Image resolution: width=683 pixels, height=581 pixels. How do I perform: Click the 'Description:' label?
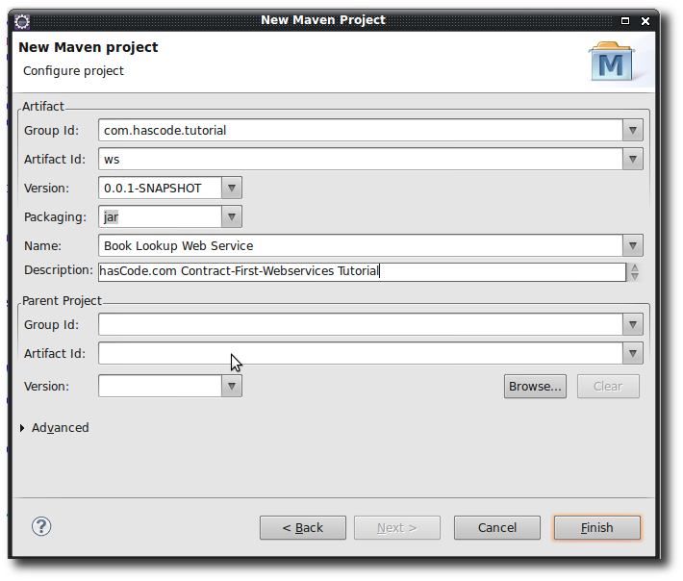point(59,270)
